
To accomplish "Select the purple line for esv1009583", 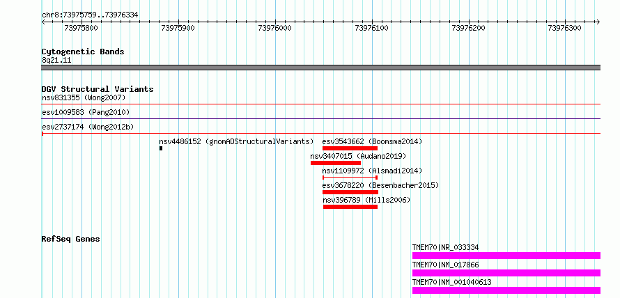I will pos(320,118).
